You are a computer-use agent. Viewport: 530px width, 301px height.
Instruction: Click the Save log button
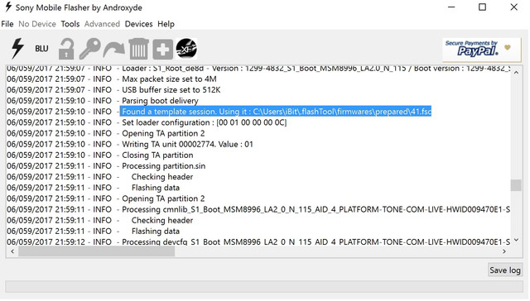pyautogui.click(x=505, y=270)
